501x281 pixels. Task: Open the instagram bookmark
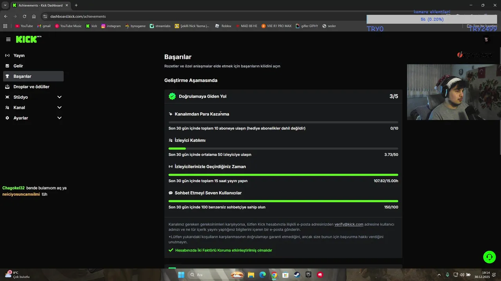111,26
